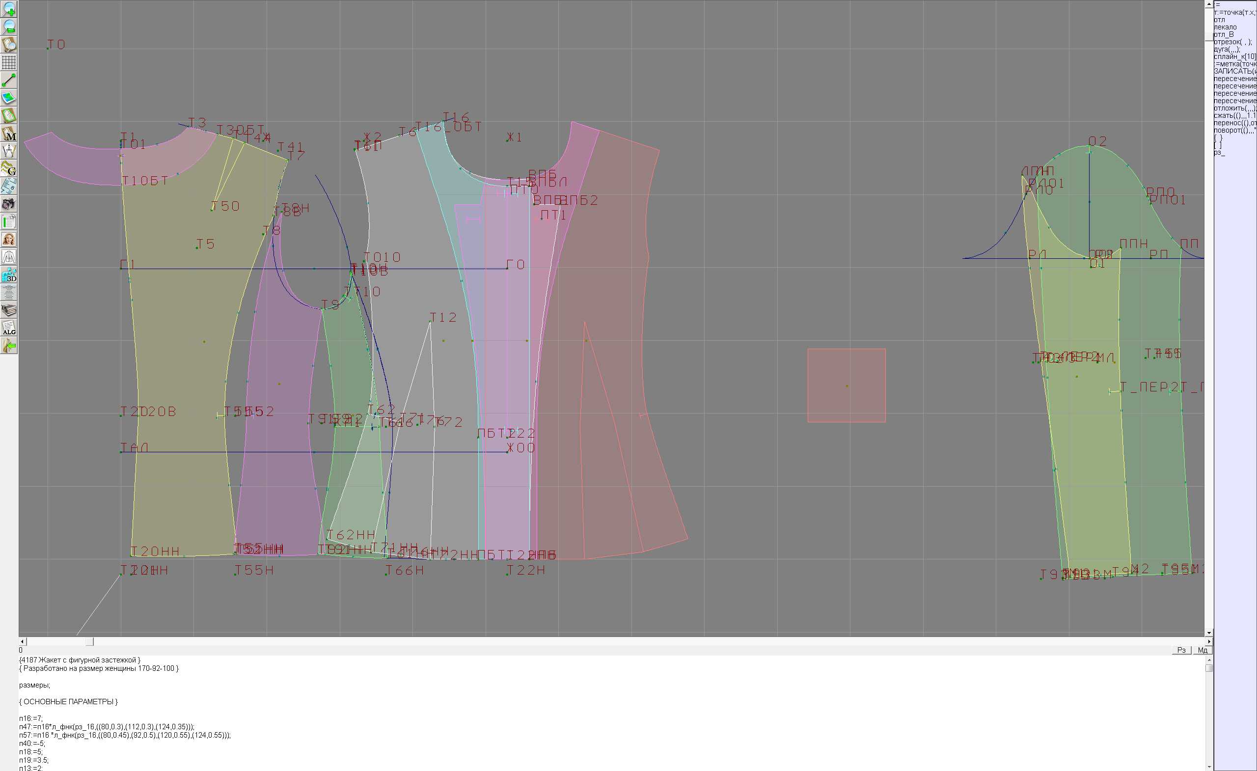
Task: Switch to the Рз tab
Action: point(1181,650)
